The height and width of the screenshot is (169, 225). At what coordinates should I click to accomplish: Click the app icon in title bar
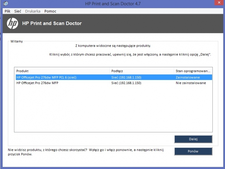[5, 3]
